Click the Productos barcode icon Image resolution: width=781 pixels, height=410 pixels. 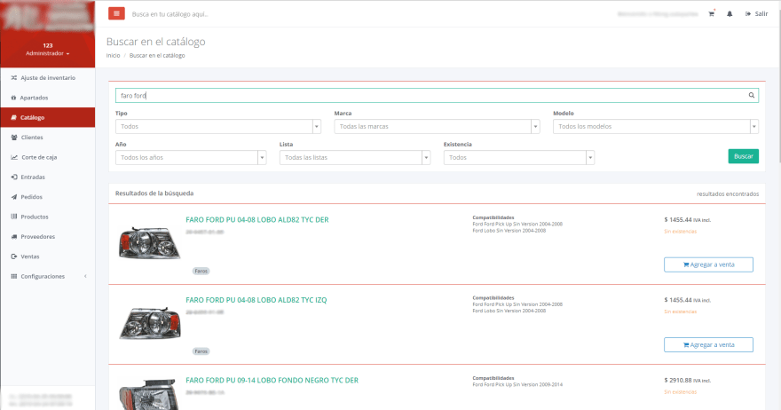pyautogui.click(x=14, y=217)
